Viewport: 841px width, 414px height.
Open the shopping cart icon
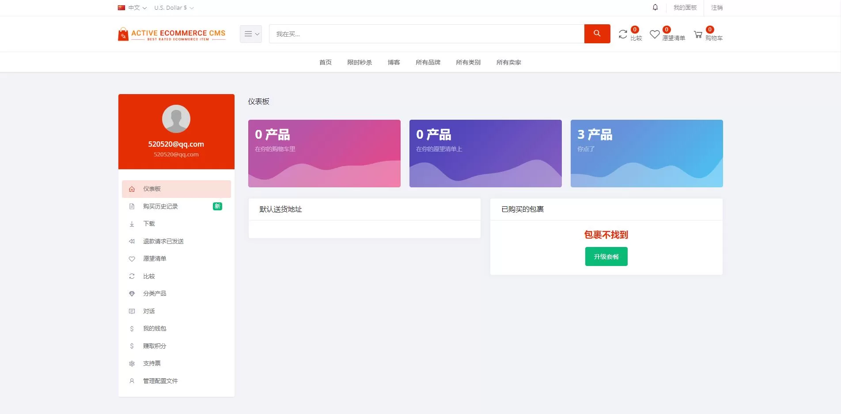coord(698,34)
